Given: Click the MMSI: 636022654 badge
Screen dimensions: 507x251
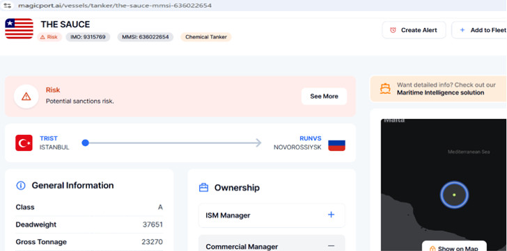Looking at the screenshot, I should (x=145, y=37).
